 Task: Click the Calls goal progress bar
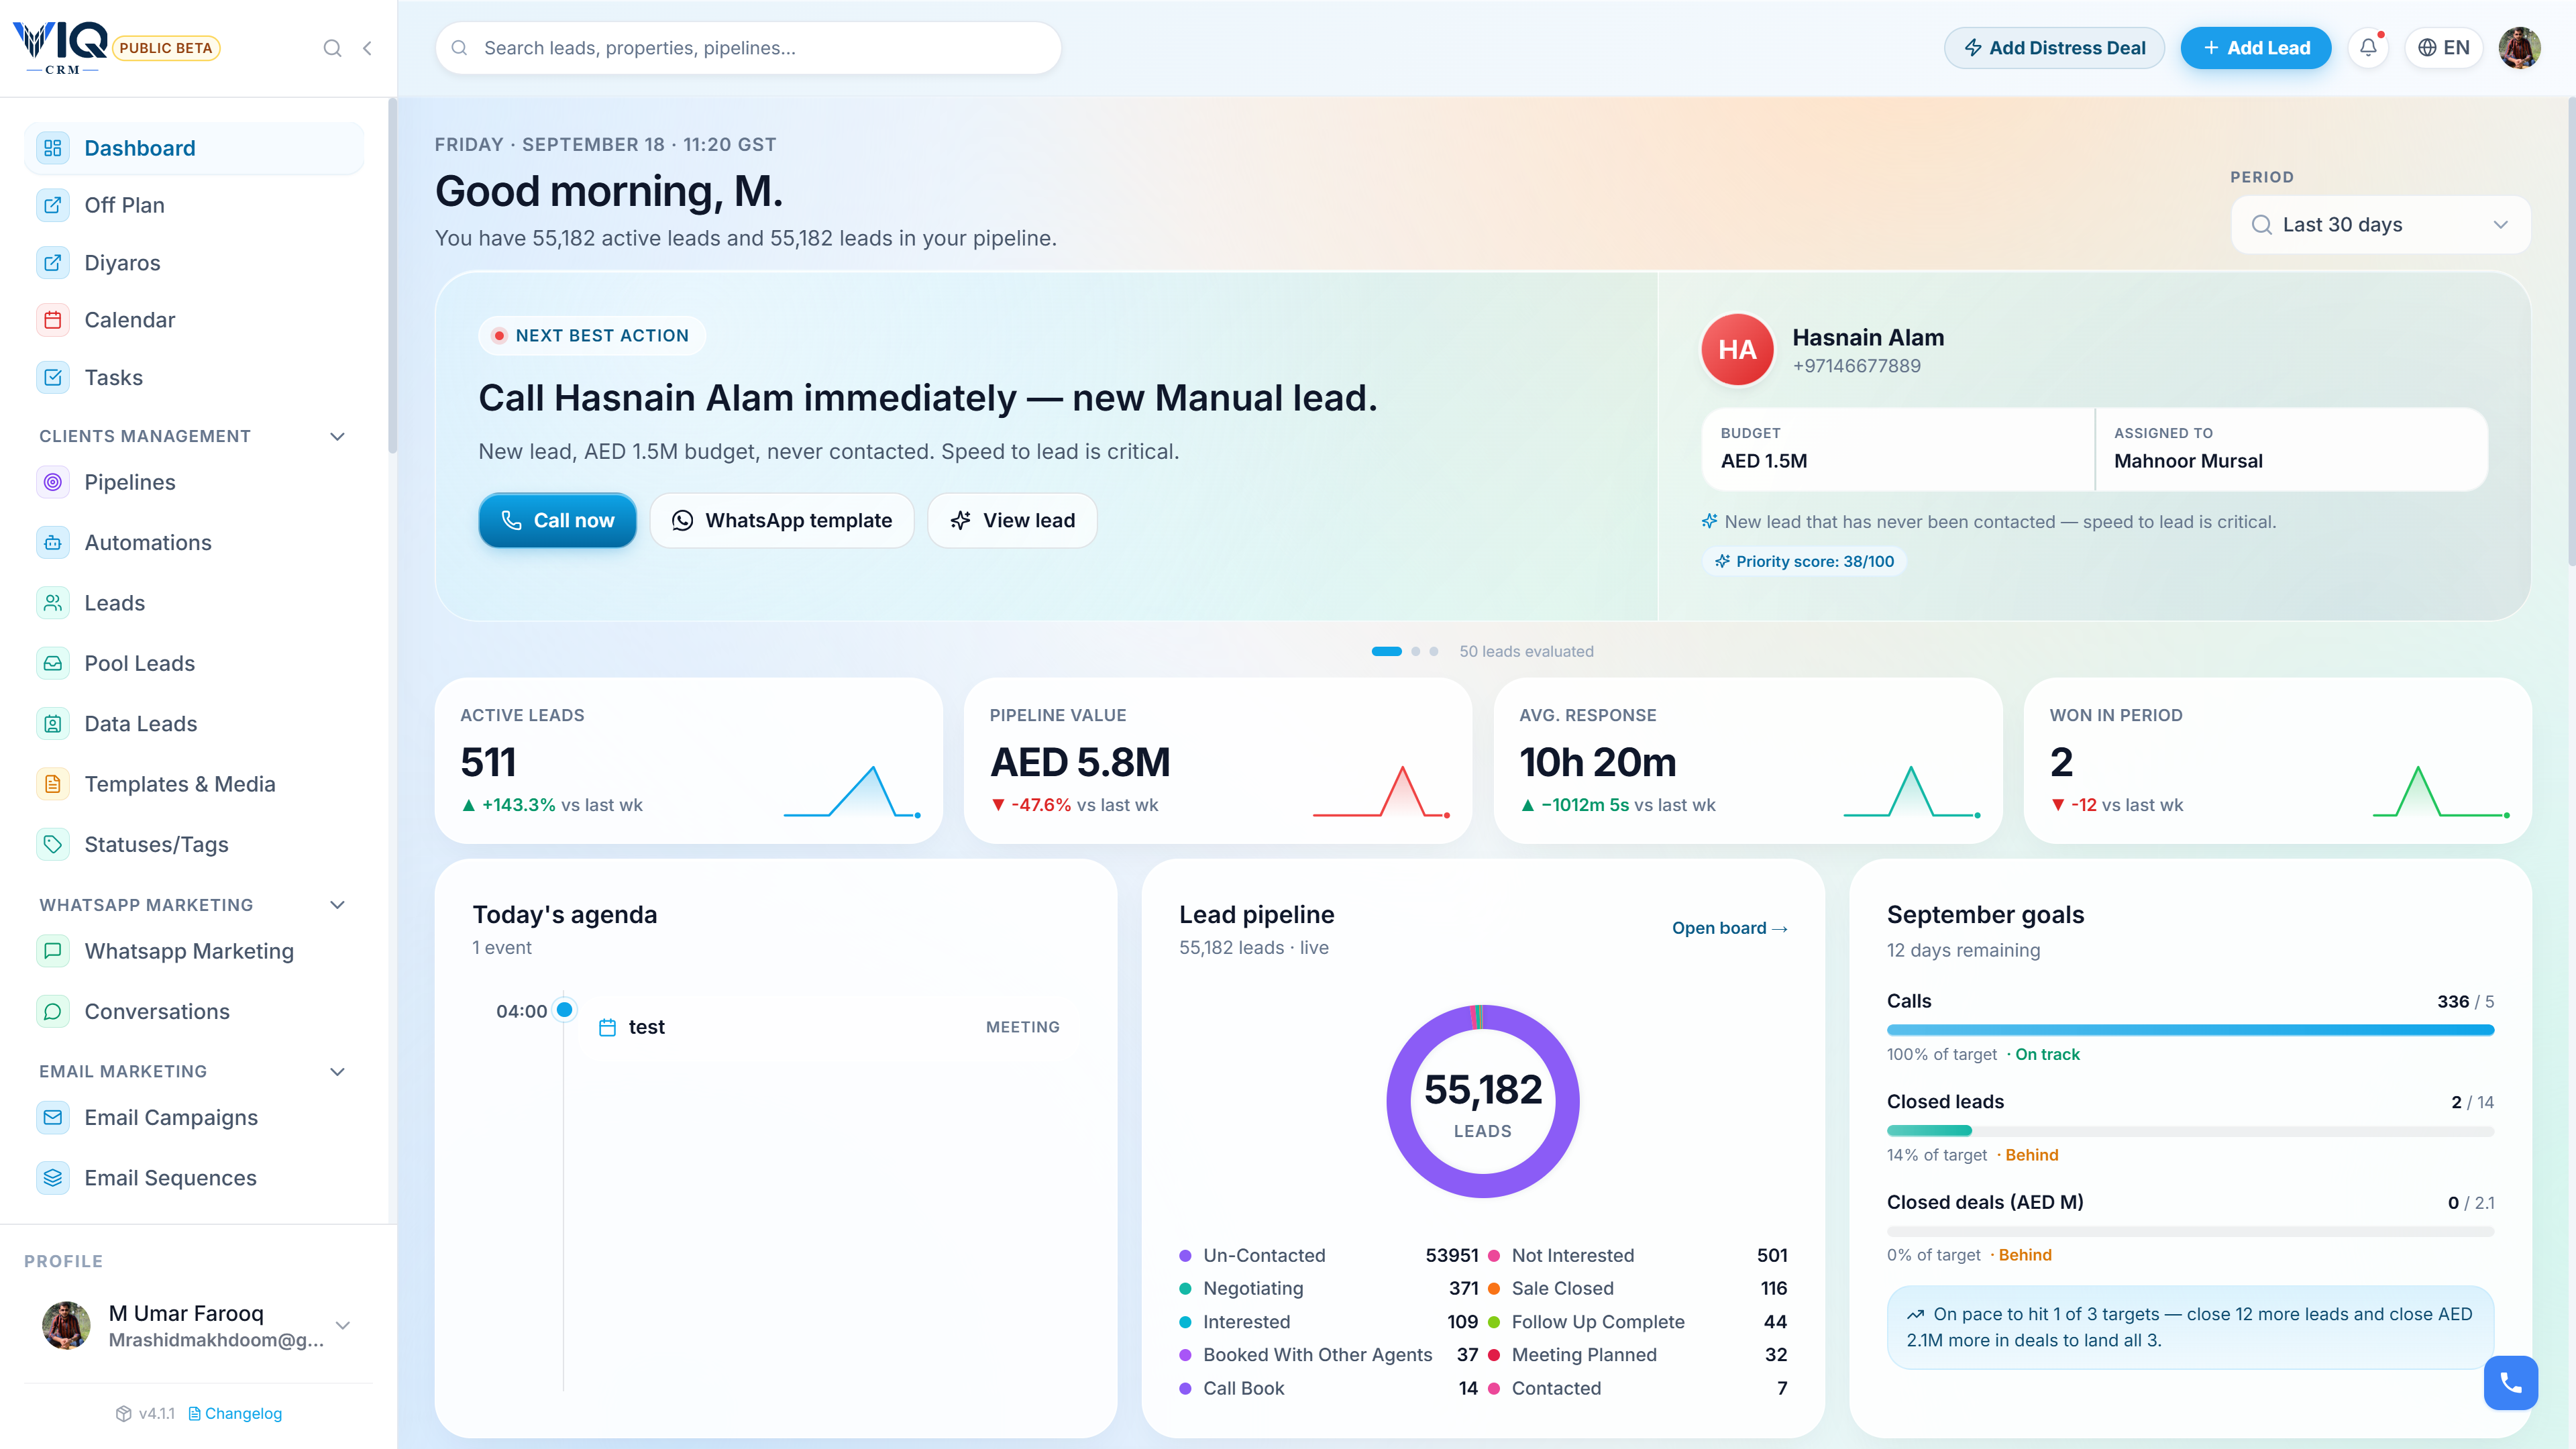pos(2190,1029)
